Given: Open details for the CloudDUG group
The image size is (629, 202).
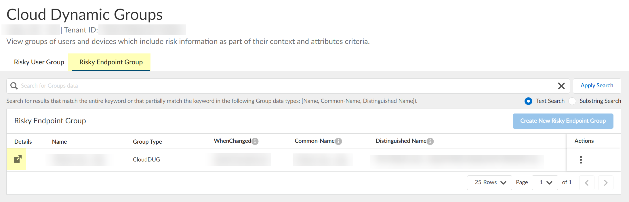Looking at the screenshot, I should 18,159.
